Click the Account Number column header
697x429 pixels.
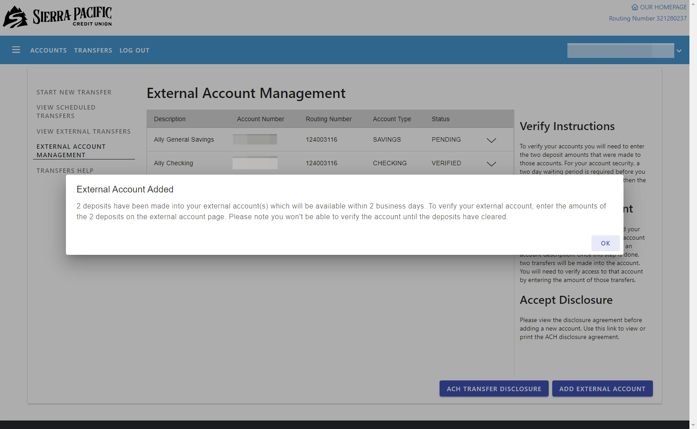coord(261,119)
